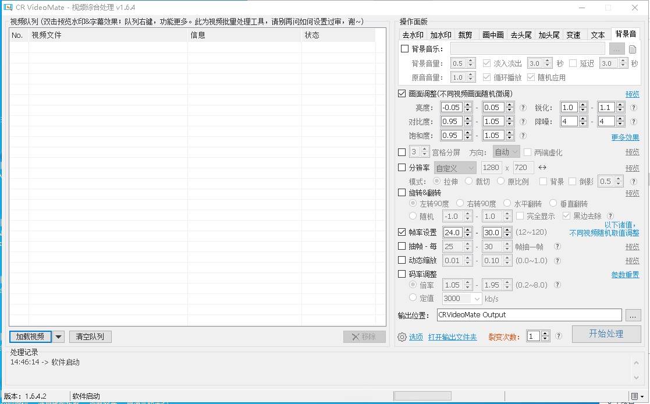Click the black border removal help icon

610,216
